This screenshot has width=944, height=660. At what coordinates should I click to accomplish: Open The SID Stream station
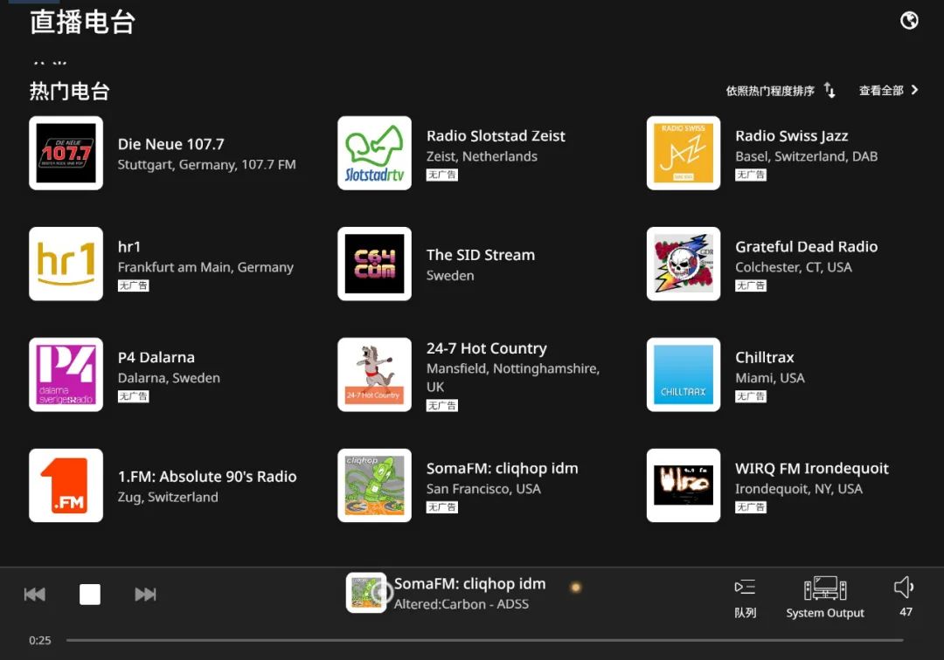tap(480, 255)
